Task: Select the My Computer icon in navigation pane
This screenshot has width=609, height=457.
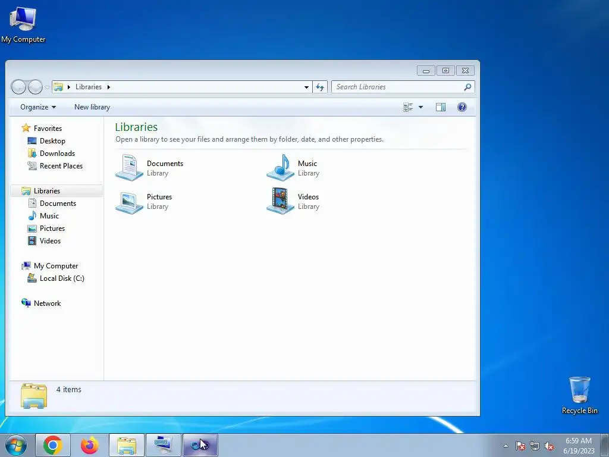Action: (26, 266)
